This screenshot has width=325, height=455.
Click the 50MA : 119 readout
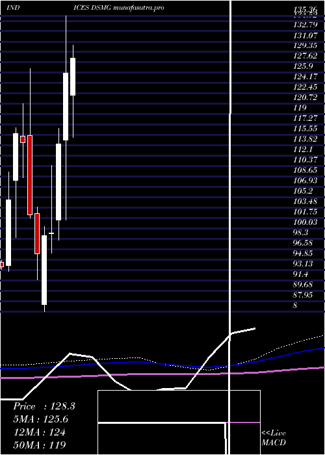pyautogui.click(x=40, y=445)
